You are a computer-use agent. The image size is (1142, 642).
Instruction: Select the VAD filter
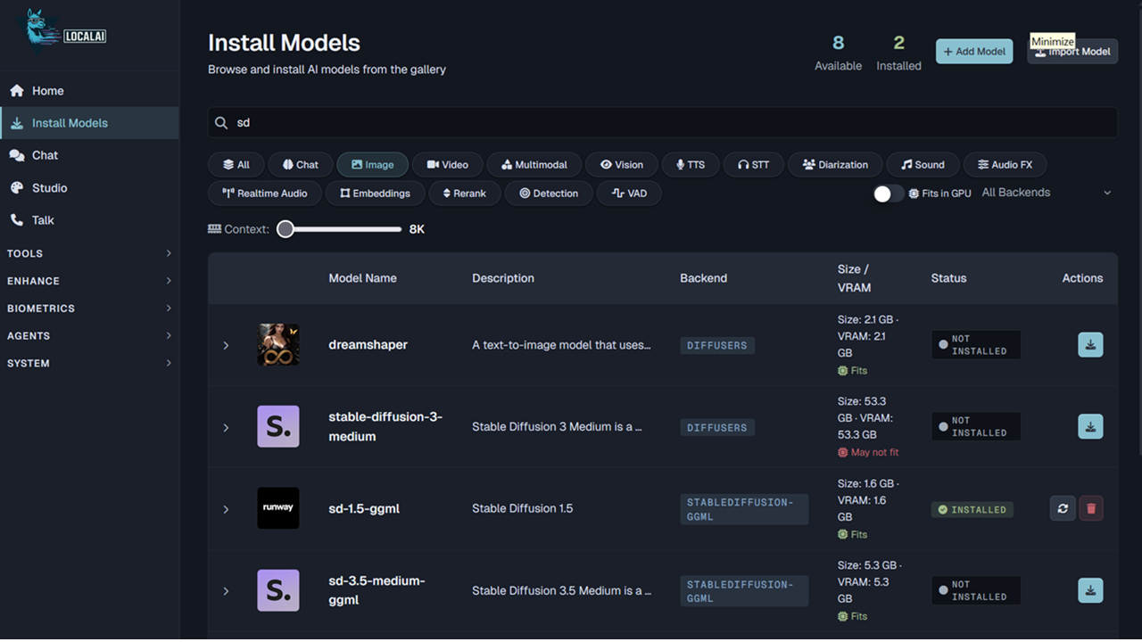coord(630,193)
